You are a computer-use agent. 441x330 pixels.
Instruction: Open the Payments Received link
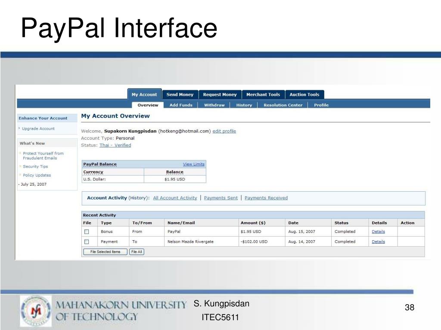point(266,198)
